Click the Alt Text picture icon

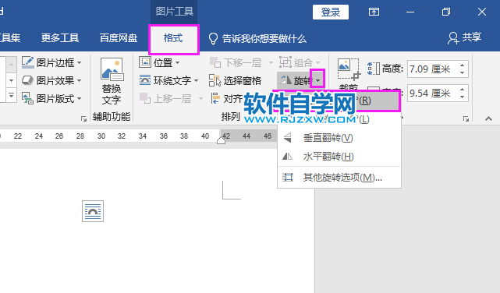112,69
